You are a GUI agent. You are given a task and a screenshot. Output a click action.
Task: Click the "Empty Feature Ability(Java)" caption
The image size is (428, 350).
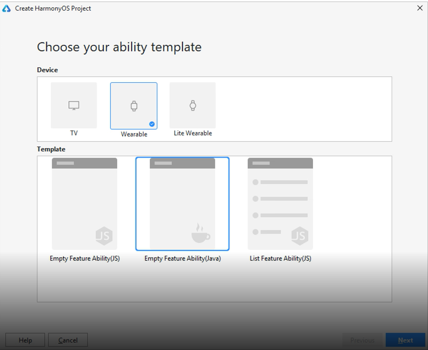click(x=182, y=258)
